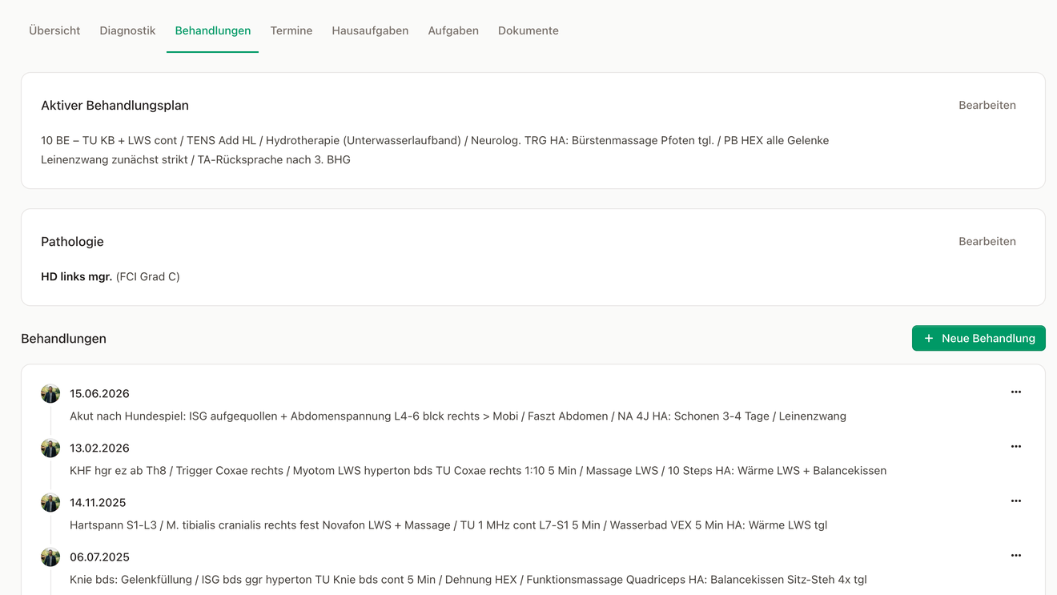The width and height of the screenshot is (1057, 595).
Task: Open options menu for 06.07.2025 treatment
Action: [x=1015, y=556]
